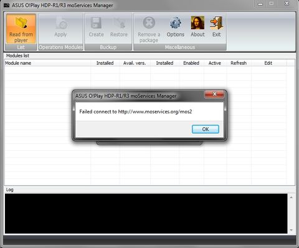Minimize the moServices Manager main window
The height and width of the screenshot is (248, 299).
pos(260,4)
